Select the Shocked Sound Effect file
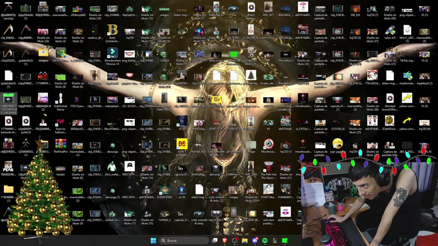Screen dimensions: 438x246 click(389, 102)
